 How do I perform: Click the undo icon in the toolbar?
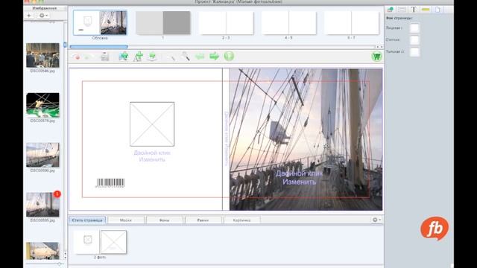76,57
